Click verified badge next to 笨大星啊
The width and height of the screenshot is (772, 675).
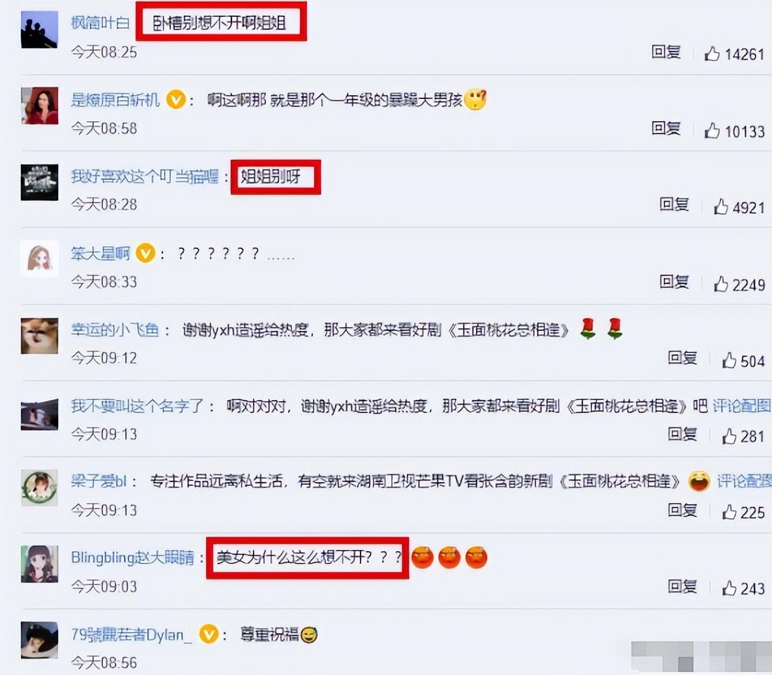click(x=145, y=253)
